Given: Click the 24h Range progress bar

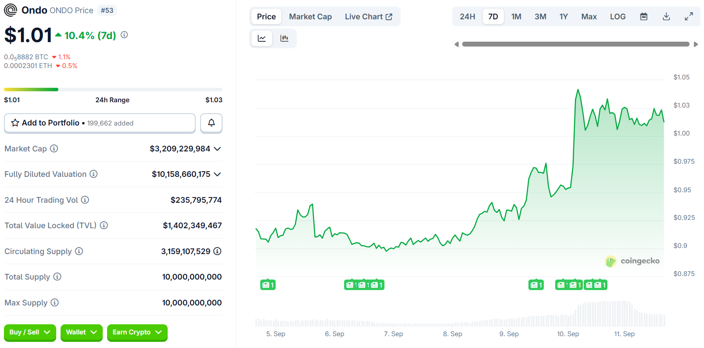Looking at the screenshot, I should point(113,90).
